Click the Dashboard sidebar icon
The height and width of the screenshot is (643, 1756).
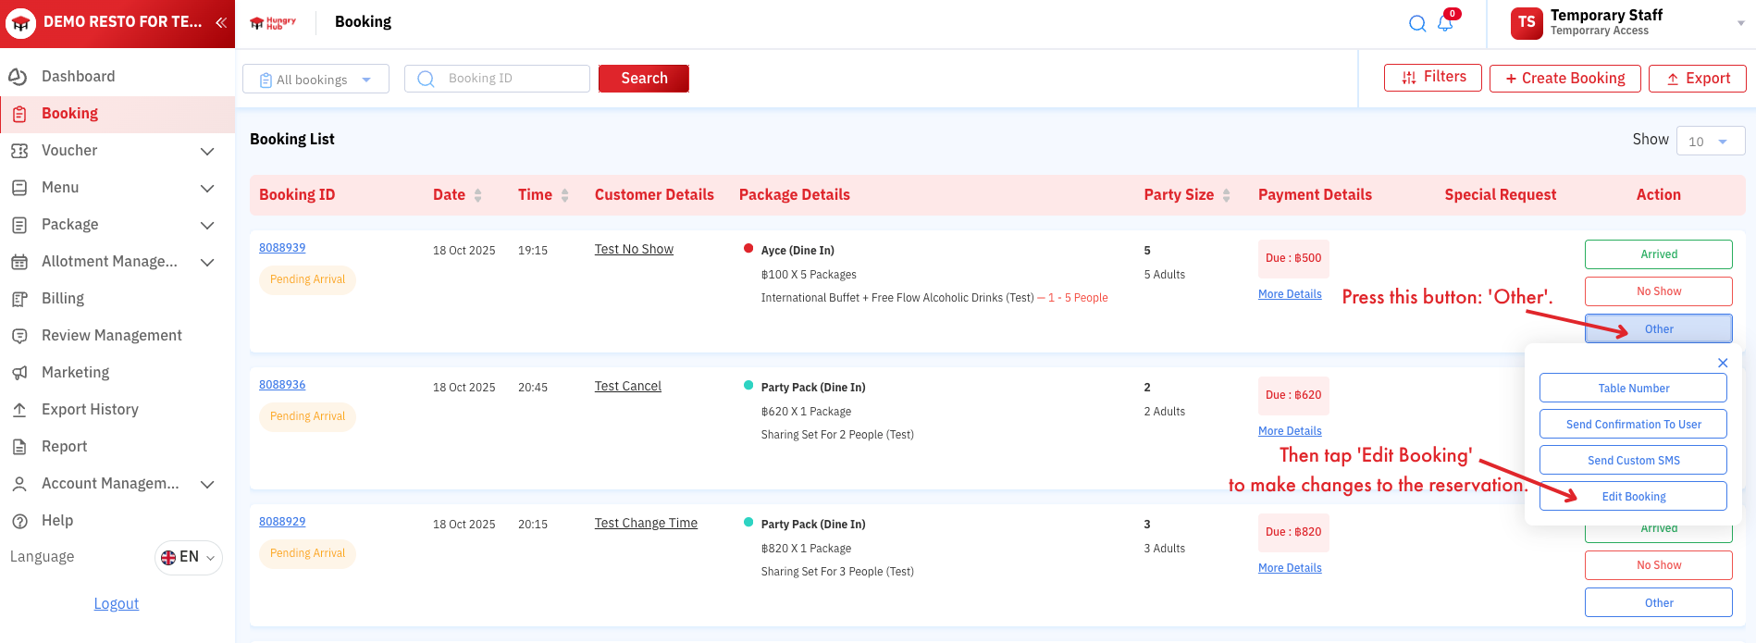click(x=18, y=77)
